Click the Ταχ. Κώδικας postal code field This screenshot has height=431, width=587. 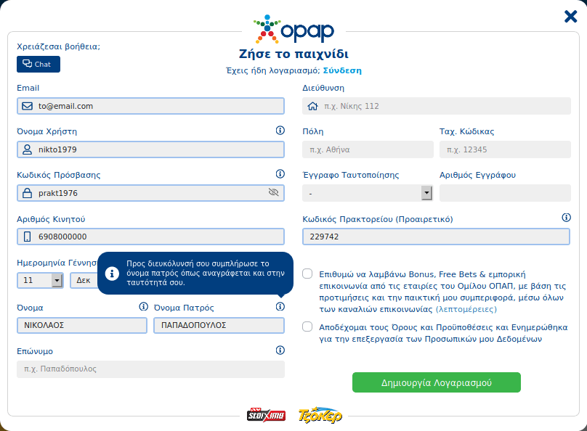tap(505, 149)
